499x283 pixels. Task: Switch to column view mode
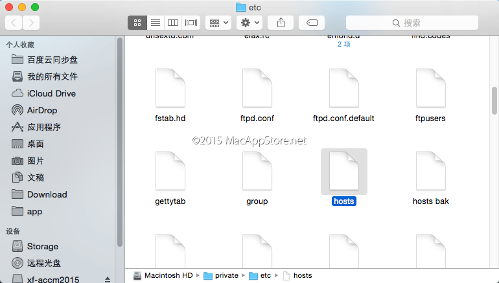[173, 23]
